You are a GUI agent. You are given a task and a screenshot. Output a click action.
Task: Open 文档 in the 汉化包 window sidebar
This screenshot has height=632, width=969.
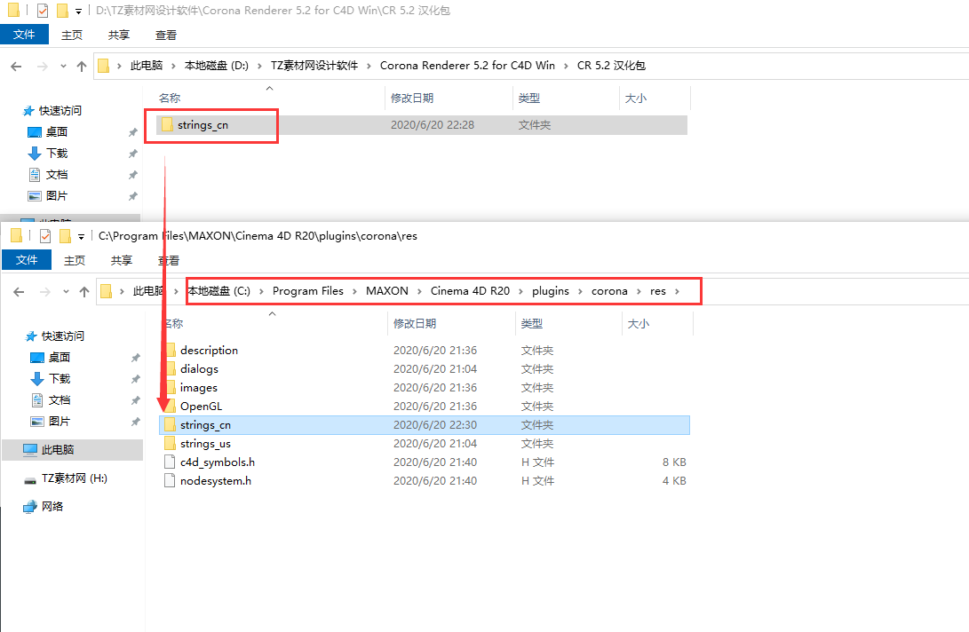(x=57, y=175)
